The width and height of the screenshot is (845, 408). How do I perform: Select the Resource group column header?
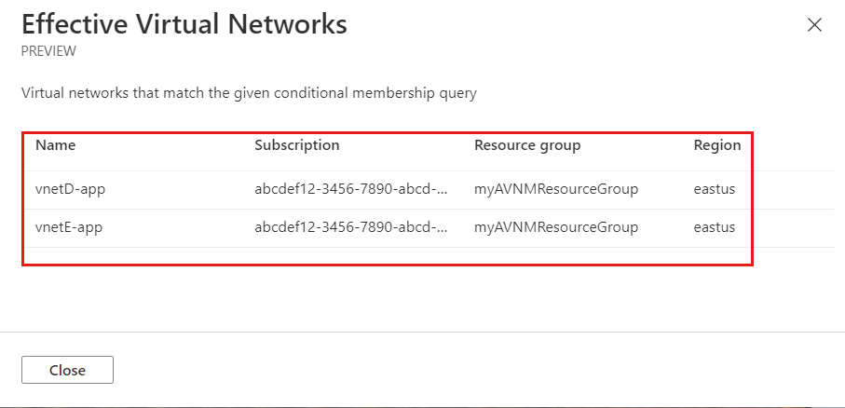(527, 145)
